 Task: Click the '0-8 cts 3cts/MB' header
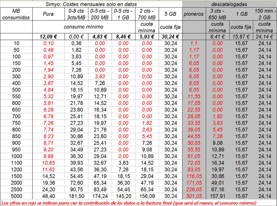pos(76,14)
